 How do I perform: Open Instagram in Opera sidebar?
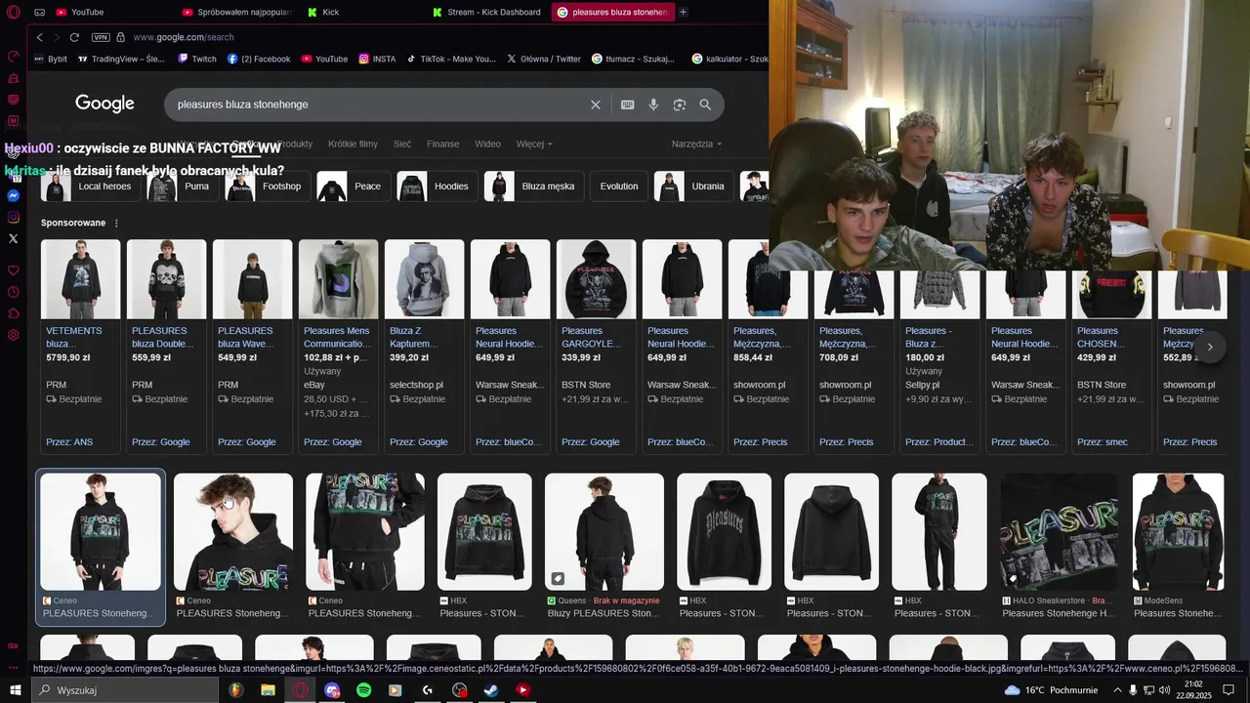14,217
